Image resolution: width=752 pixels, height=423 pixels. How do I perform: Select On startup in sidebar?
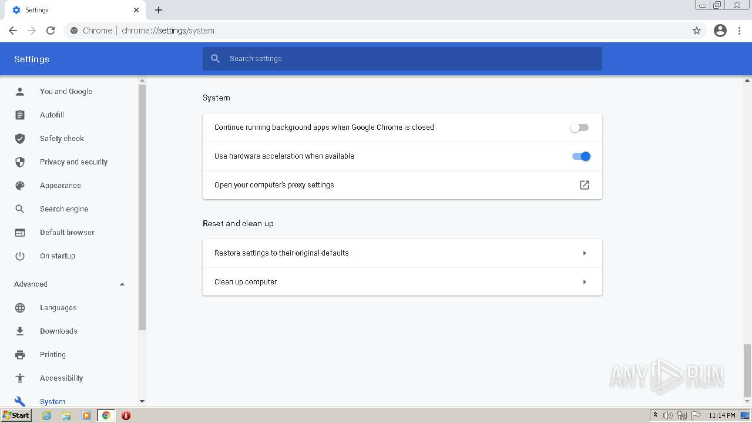click(x=58, y=256)
